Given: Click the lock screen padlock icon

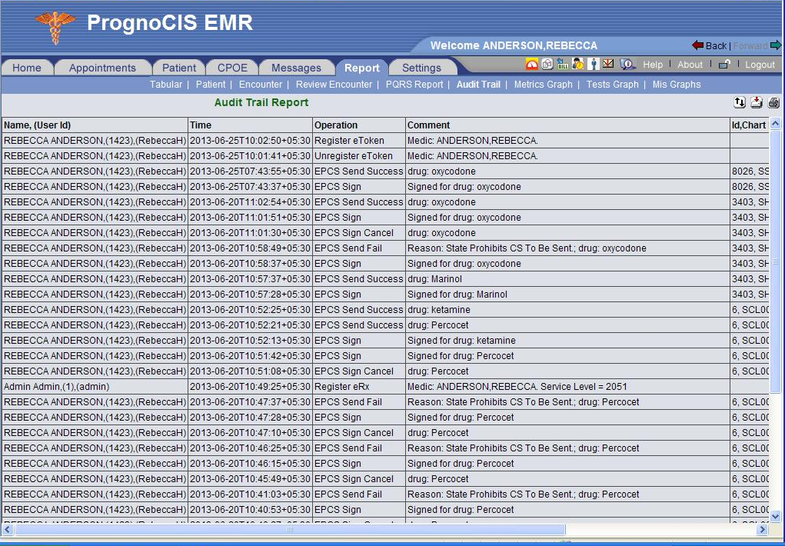Looking at the screenshot, I should [x=724, y=64].
